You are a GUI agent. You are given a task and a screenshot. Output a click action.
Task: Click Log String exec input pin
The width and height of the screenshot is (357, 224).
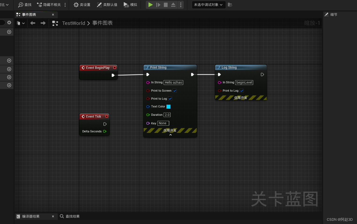pos(219,74)
